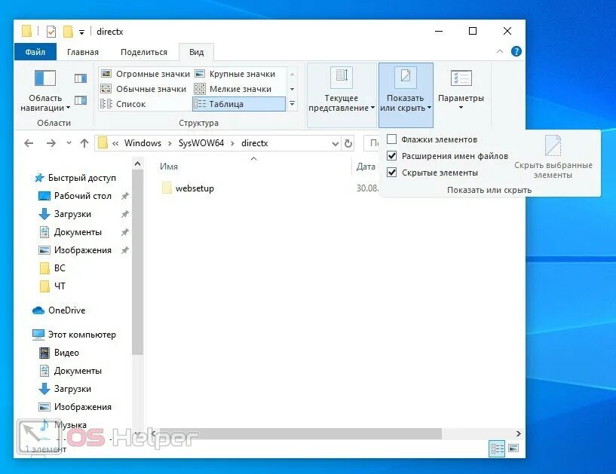Open recent locations dropdown arrow
Image resolution: width=616 pixels, height=474 pixels.
[x=69, y=143]
